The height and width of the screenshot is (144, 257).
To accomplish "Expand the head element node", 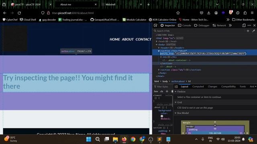I will click(157, 42).
